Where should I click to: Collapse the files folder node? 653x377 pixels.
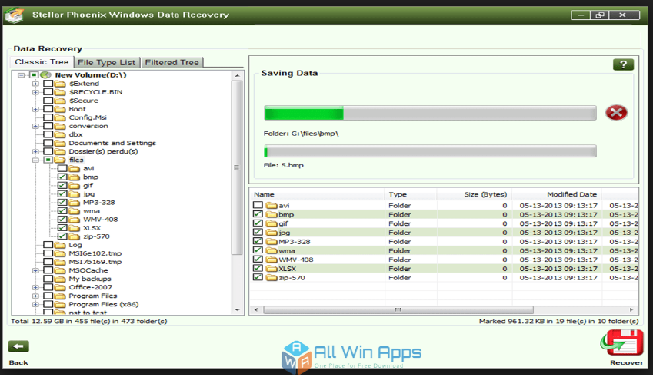point(35,160)
